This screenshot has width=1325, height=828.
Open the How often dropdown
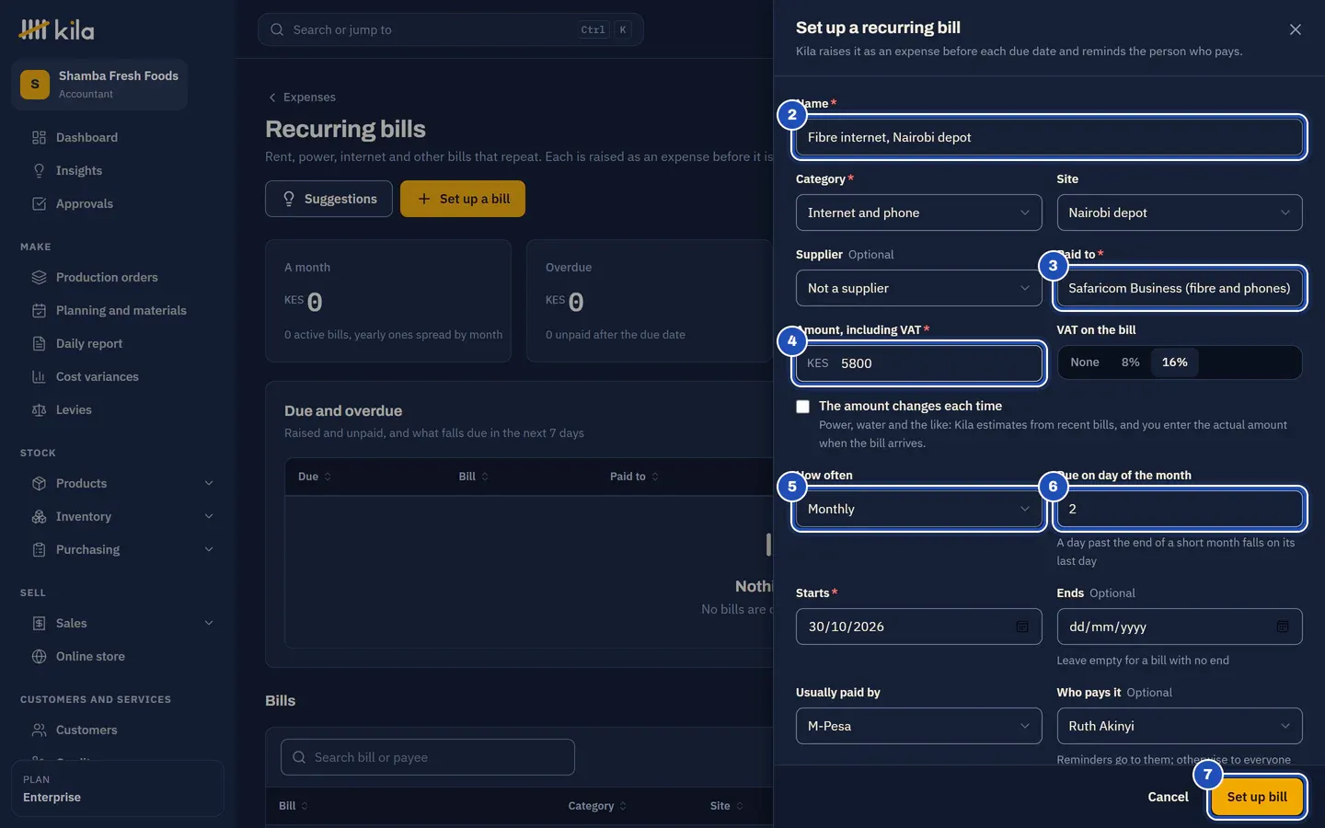pyautogui.click(x=918, y=509)
